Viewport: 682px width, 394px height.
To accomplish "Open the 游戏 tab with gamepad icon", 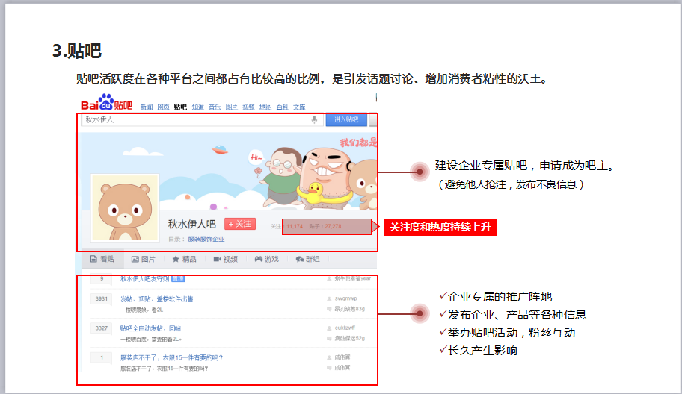I will coord(266,259).
